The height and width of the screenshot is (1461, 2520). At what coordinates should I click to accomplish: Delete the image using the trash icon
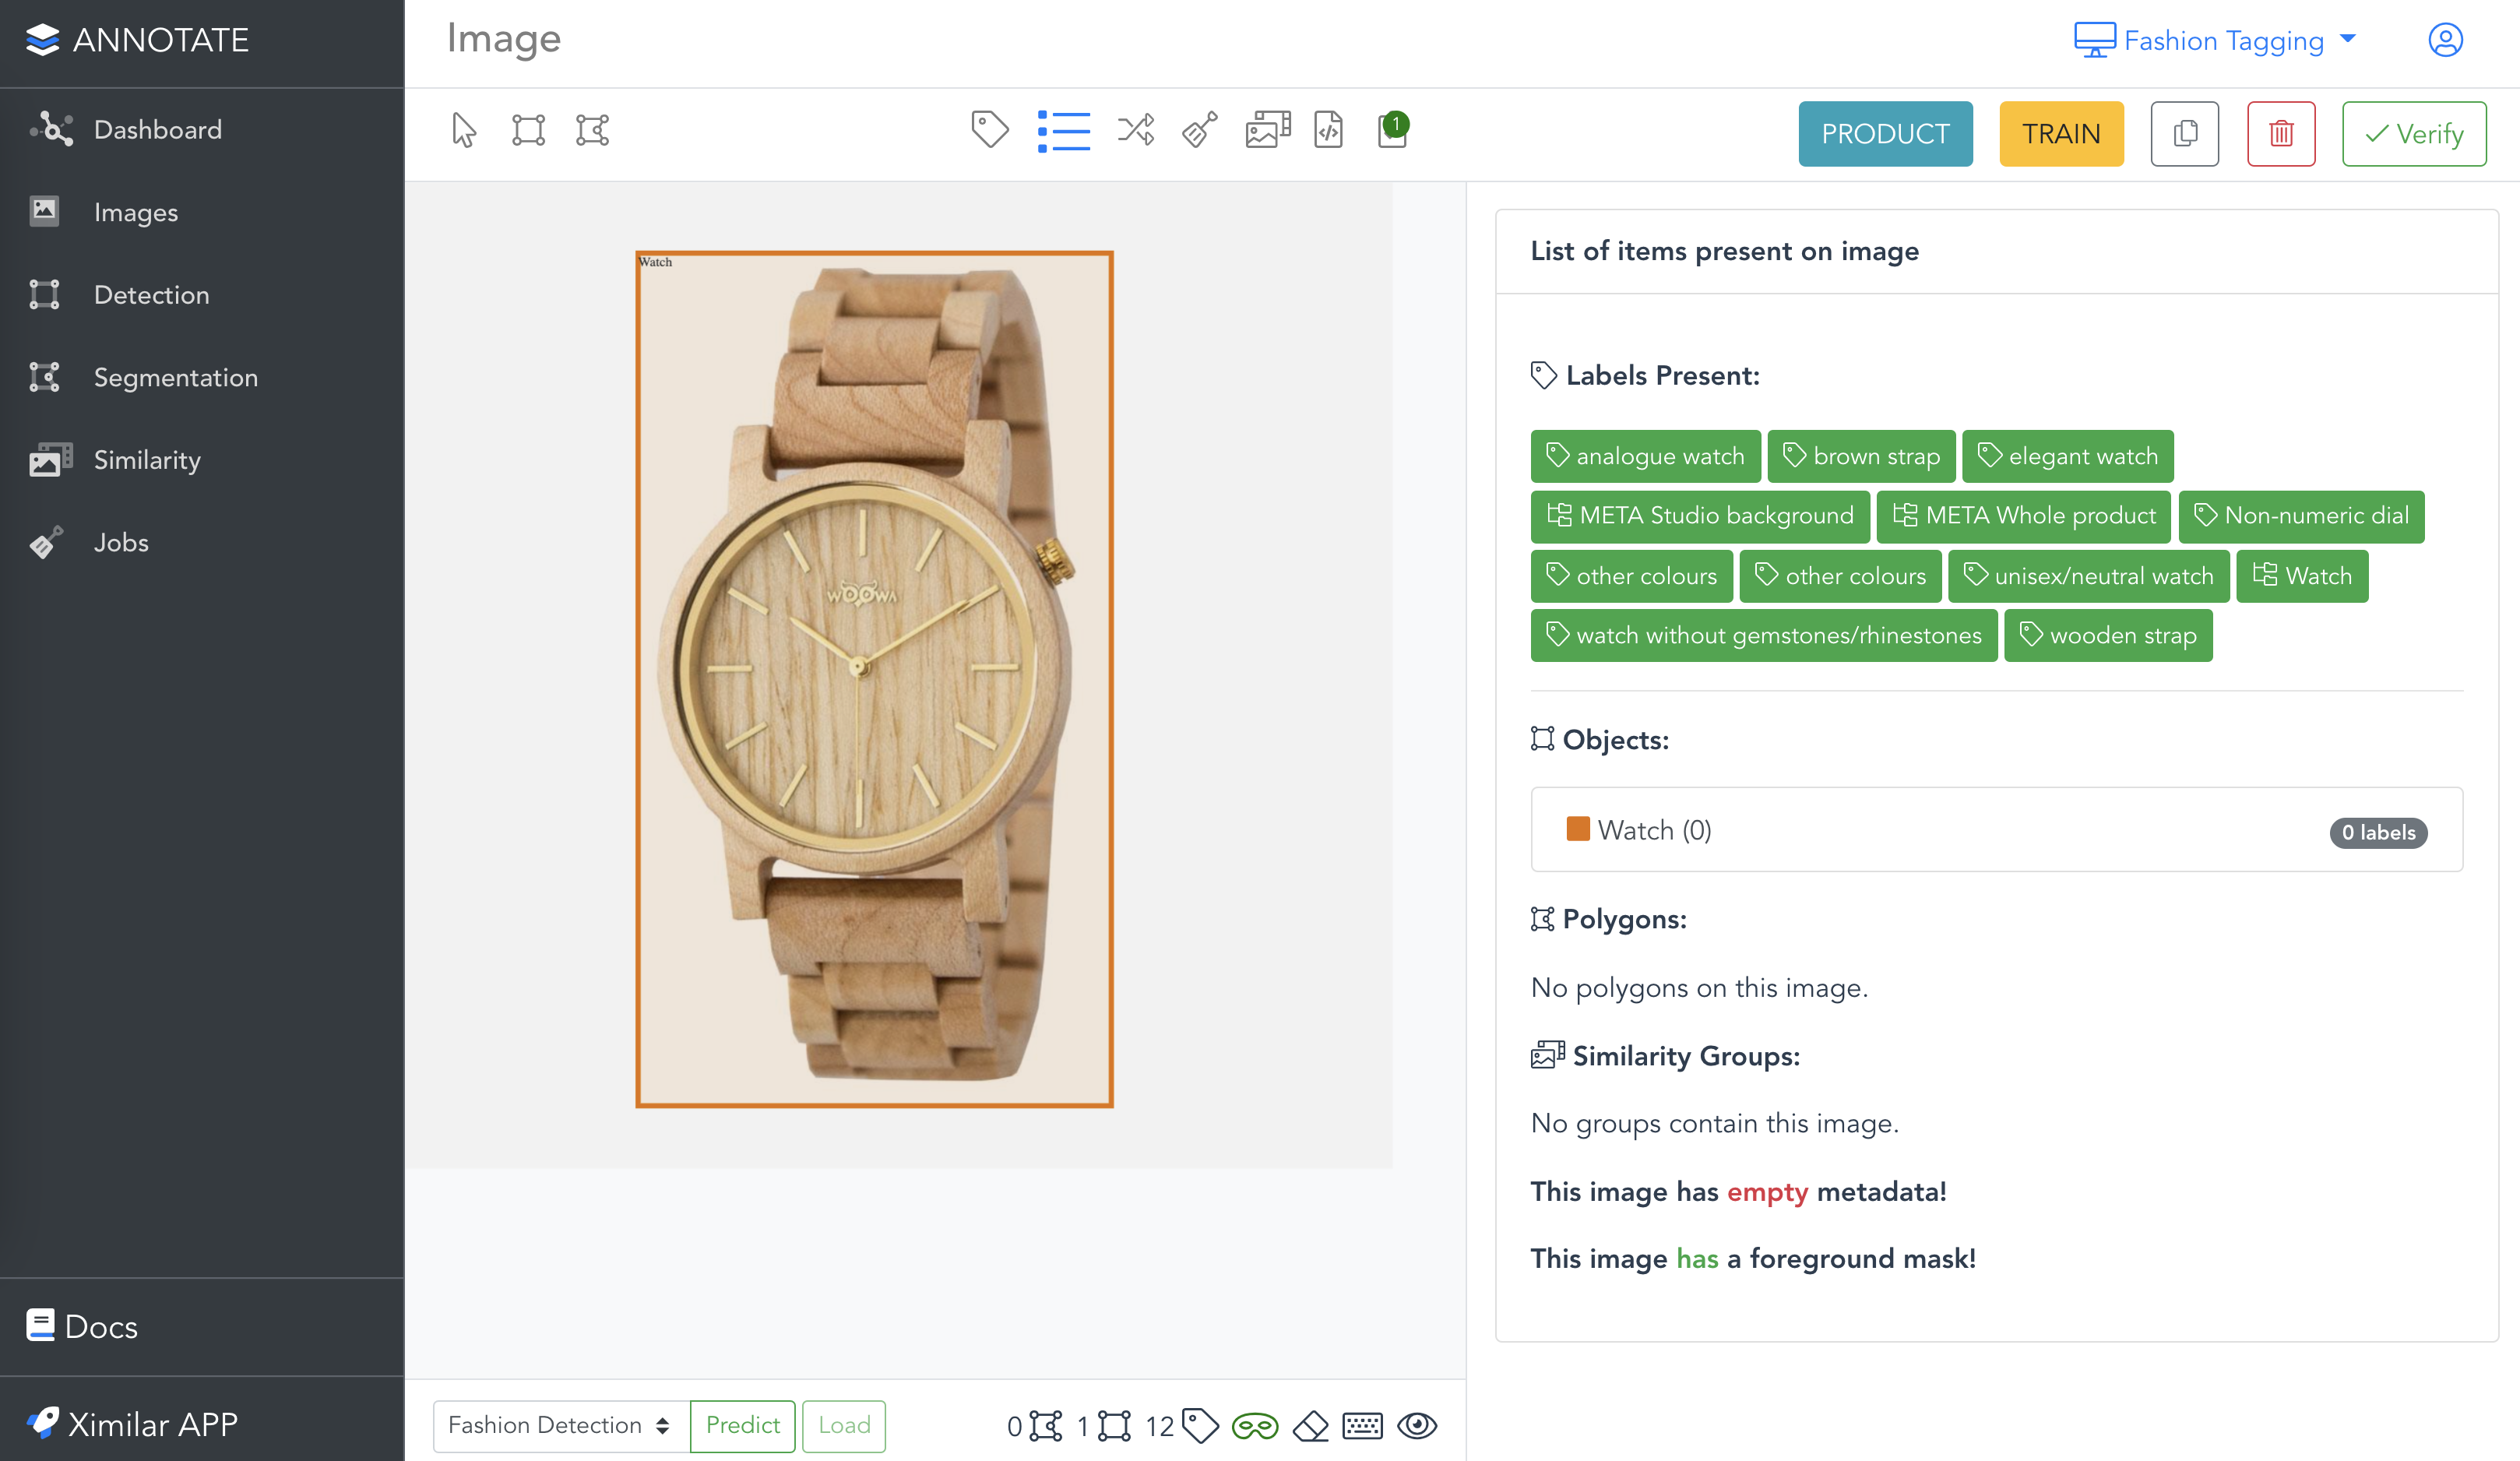(2281, 133)
